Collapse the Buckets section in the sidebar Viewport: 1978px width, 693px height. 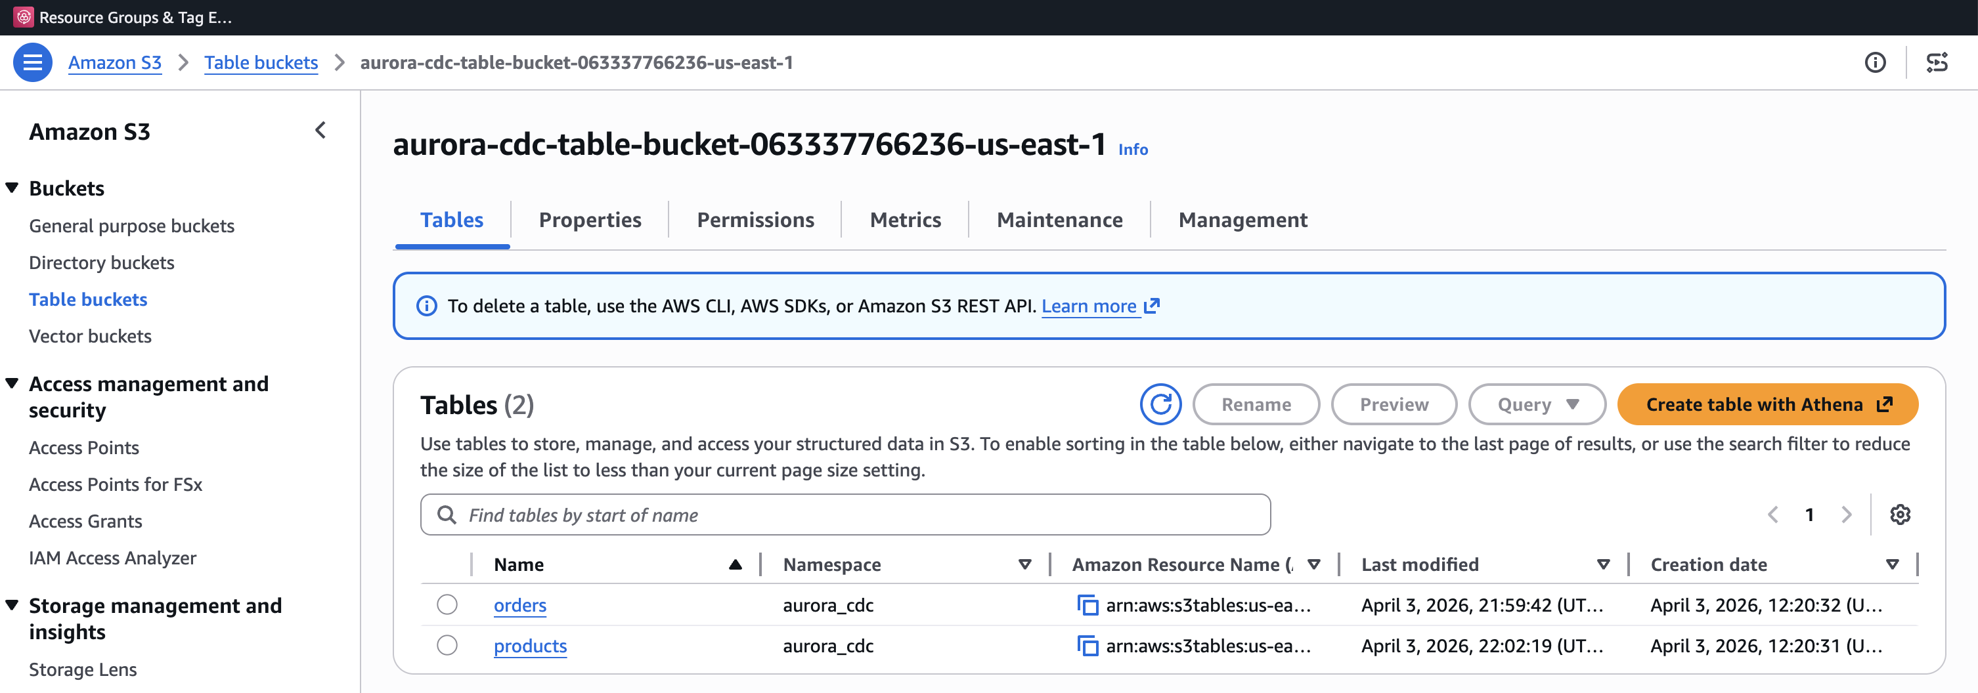pyautogui.click(x=12, y=187)
